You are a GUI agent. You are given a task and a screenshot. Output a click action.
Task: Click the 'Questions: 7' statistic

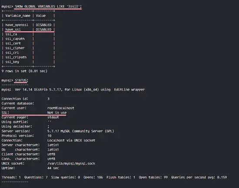(x=36, y=177)
